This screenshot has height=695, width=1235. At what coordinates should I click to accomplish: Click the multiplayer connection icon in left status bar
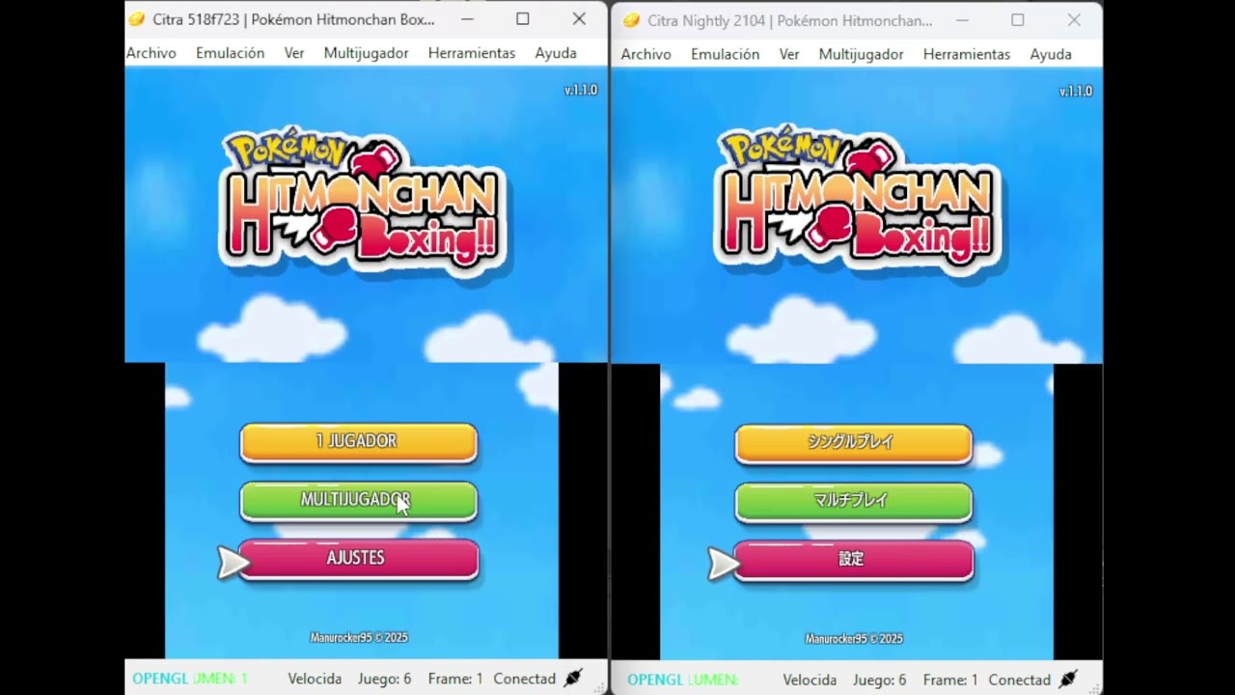click(x=573, y=679)
